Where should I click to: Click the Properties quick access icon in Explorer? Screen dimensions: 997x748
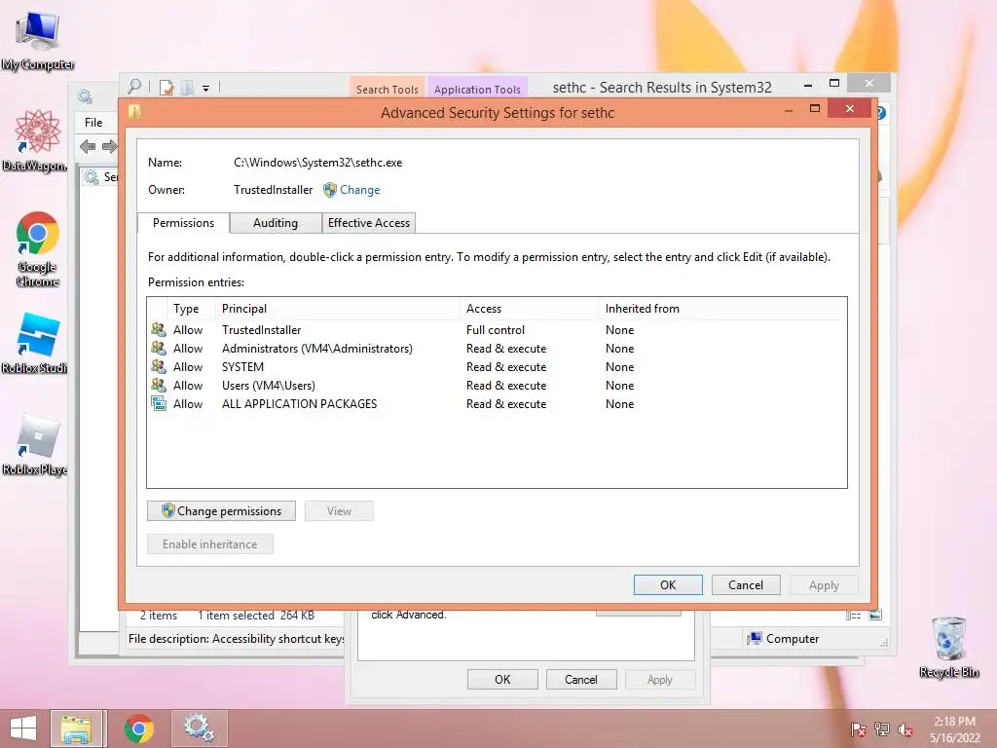(166, 87)
